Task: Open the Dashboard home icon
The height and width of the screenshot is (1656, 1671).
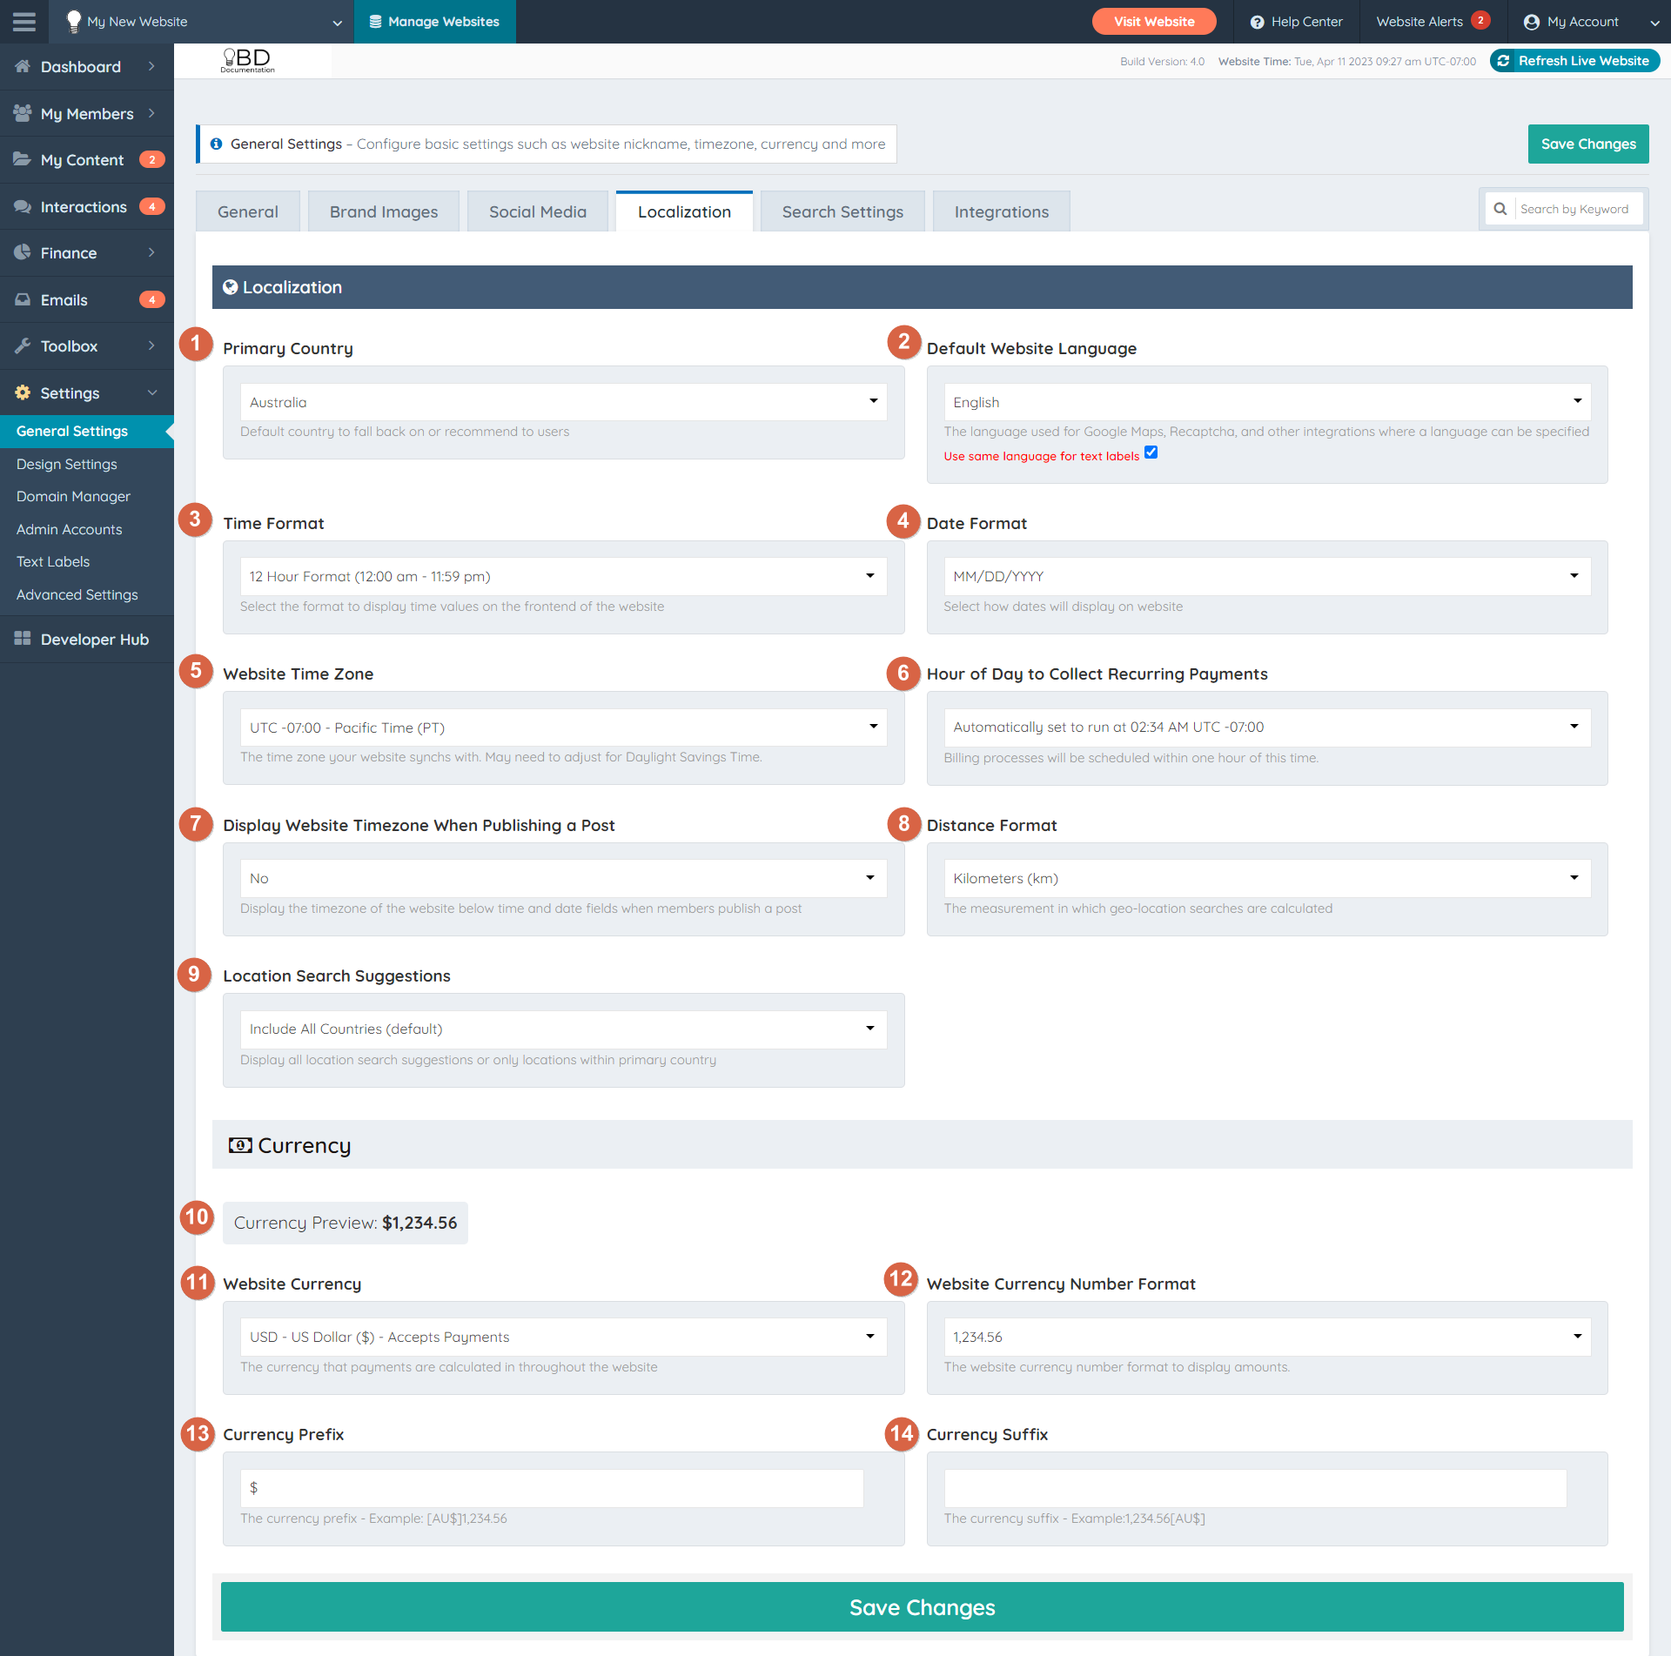Action: 22,66
